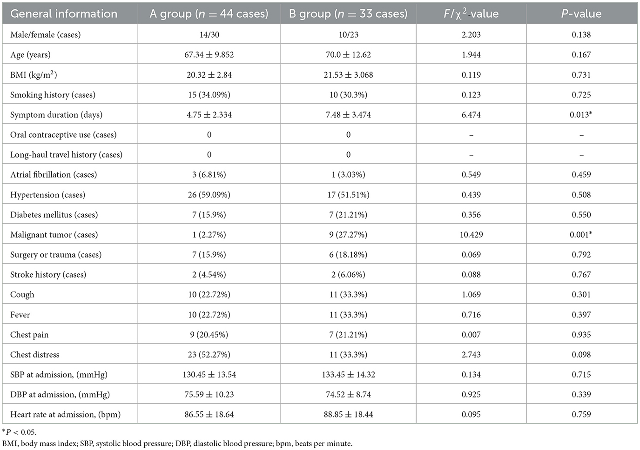
Task: Select the Hypertension A group value 26 (59.09%)
Action: click(x=209, y=195)
